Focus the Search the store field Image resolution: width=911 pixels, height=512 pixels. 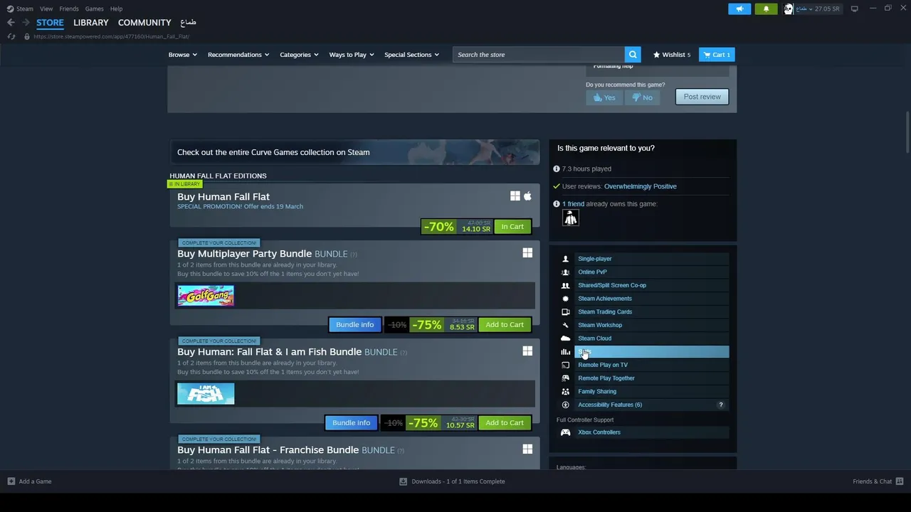pyautogui.click(x=539, y=55)
